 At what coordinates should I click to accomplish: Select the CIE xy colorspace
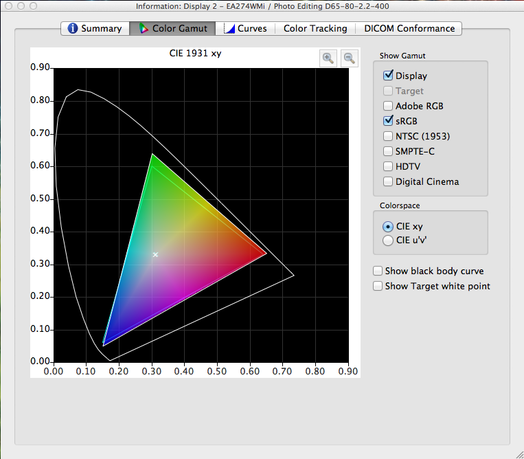pyautogui.click(x=387, y=227)
